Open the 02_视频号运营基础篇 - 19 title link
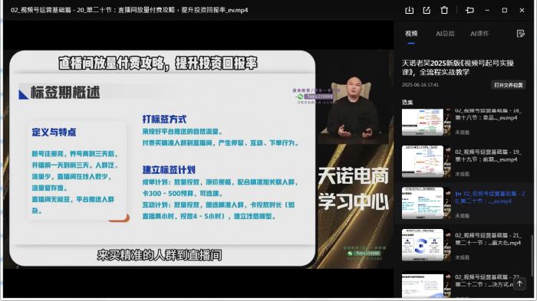 (x=488, y=155)
